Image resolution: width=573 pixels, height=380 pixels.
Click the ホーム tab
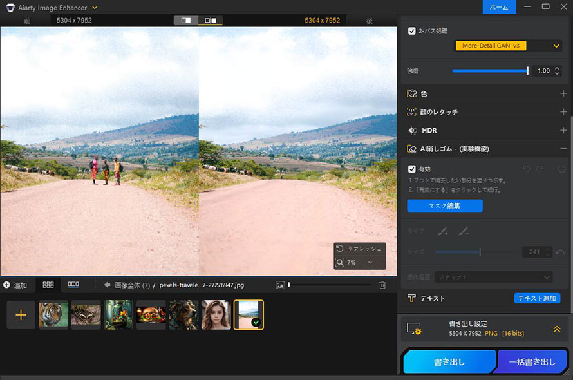[498, 7]
